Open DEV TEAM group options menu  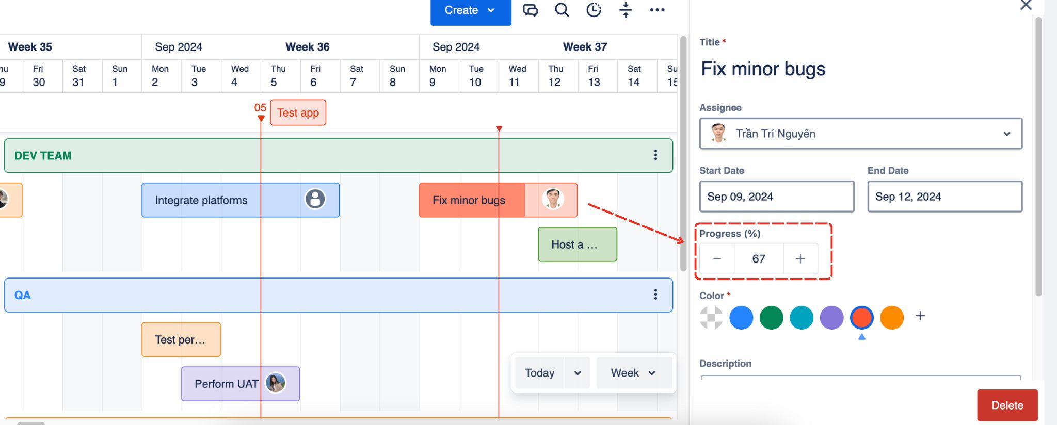click(655, 155)
